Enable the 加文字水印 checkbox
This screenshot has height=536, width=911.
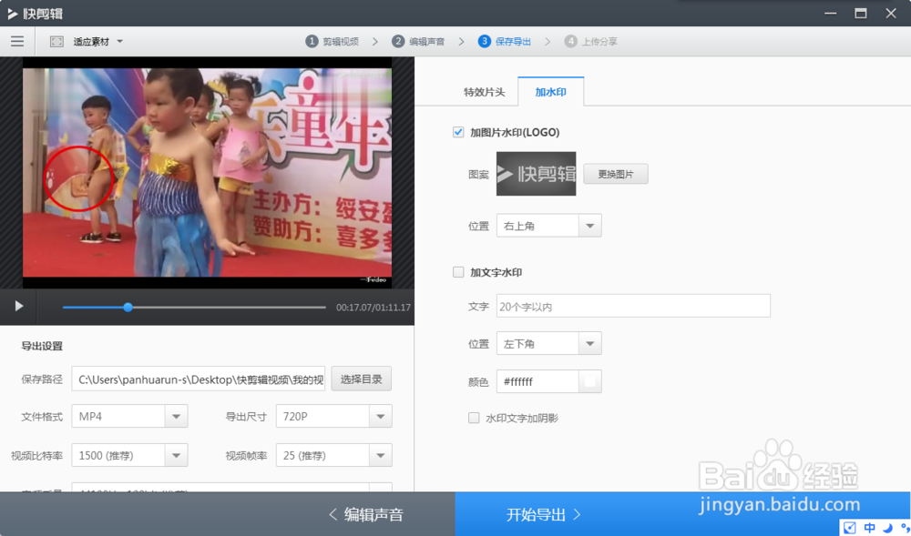458,272
